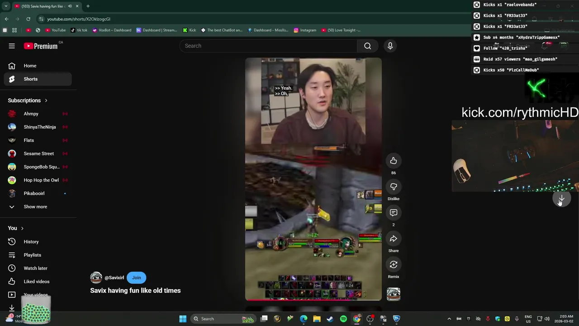Open the Dashboard | Stream... bookmark
Screen dimensions: 579x326
[x=157, y=30]
